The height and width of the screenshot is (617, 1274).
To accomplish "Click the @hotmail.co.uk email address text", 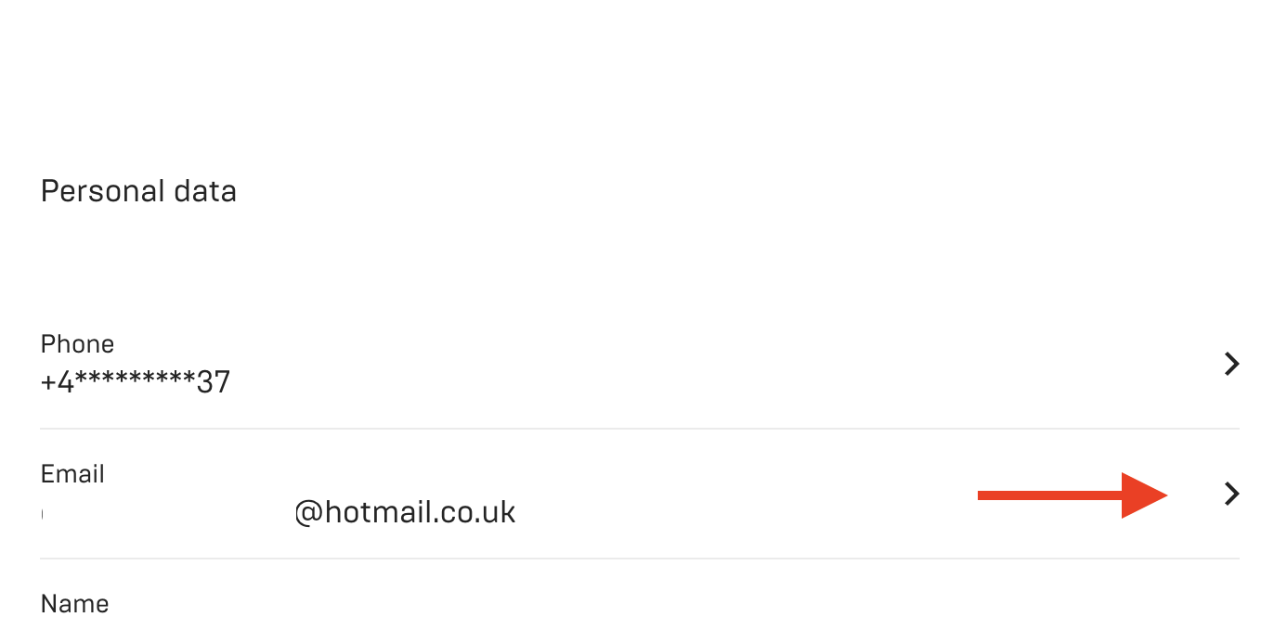I will click(x=405, y=512).
